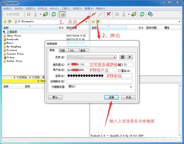The width and height of the screenshot is (184, 144).
Task: Open the 队列(Q) menu
Action: click(42, 8)
